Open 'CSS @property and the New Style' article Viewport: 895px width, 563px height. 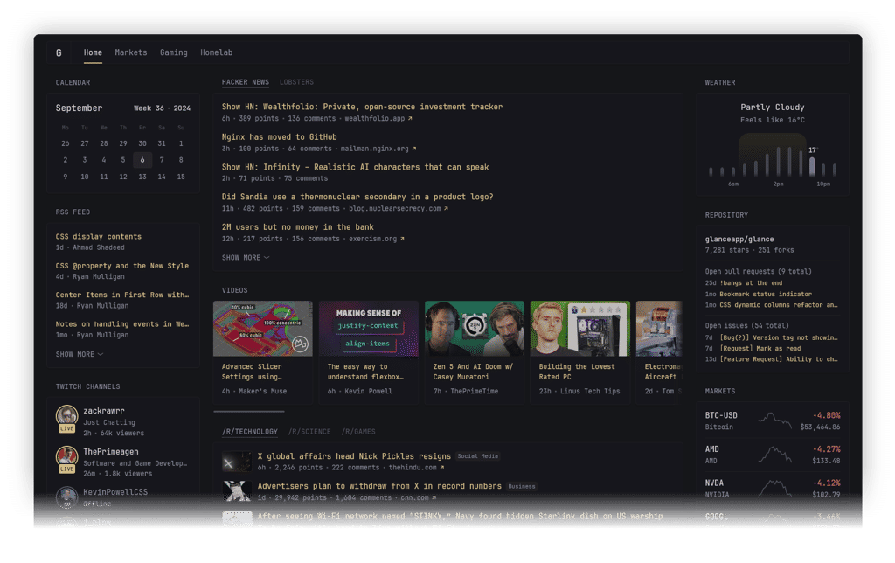tap(122, 266)
